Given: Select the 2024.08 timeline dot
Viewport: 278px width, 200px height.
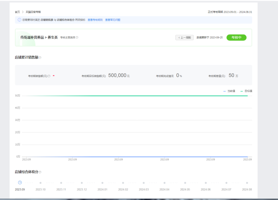Looking at the screenshot, I should click(x=247, y=183).
